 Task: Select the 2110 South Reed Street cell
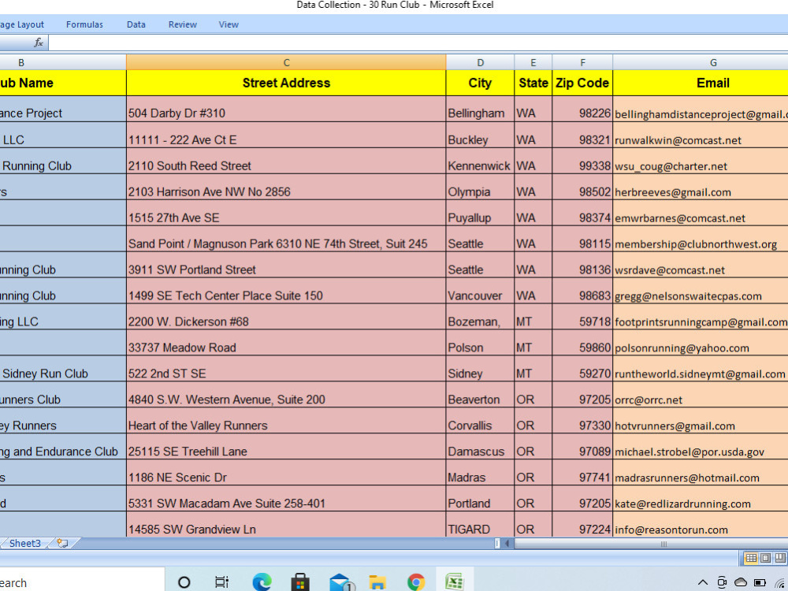click(x=286, y=162)
